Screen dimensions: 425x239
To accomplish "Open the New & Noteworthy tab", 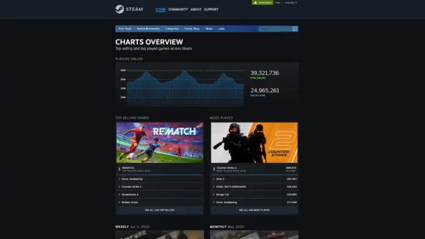I will 148,29.
